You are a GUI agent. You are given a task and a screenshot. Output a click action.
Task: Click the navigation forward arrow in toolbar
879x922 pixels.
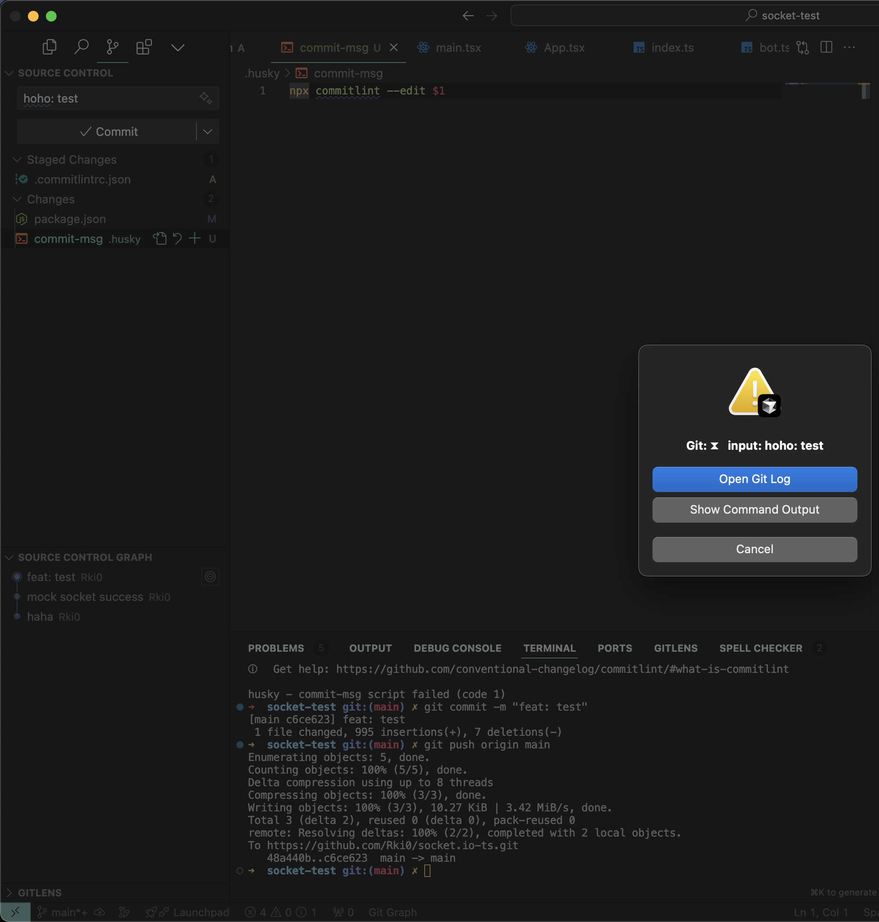(492, 16)
